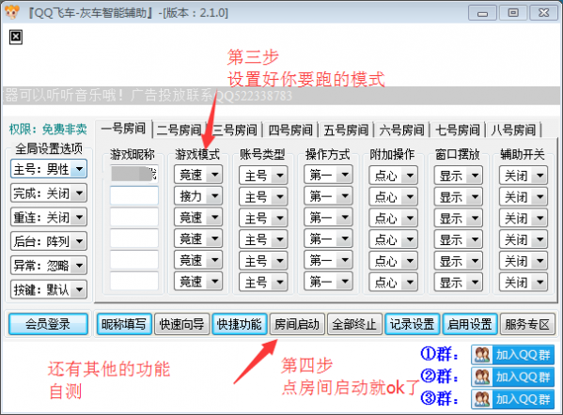Click the 快捷功能 button

[x=240, y=324]
